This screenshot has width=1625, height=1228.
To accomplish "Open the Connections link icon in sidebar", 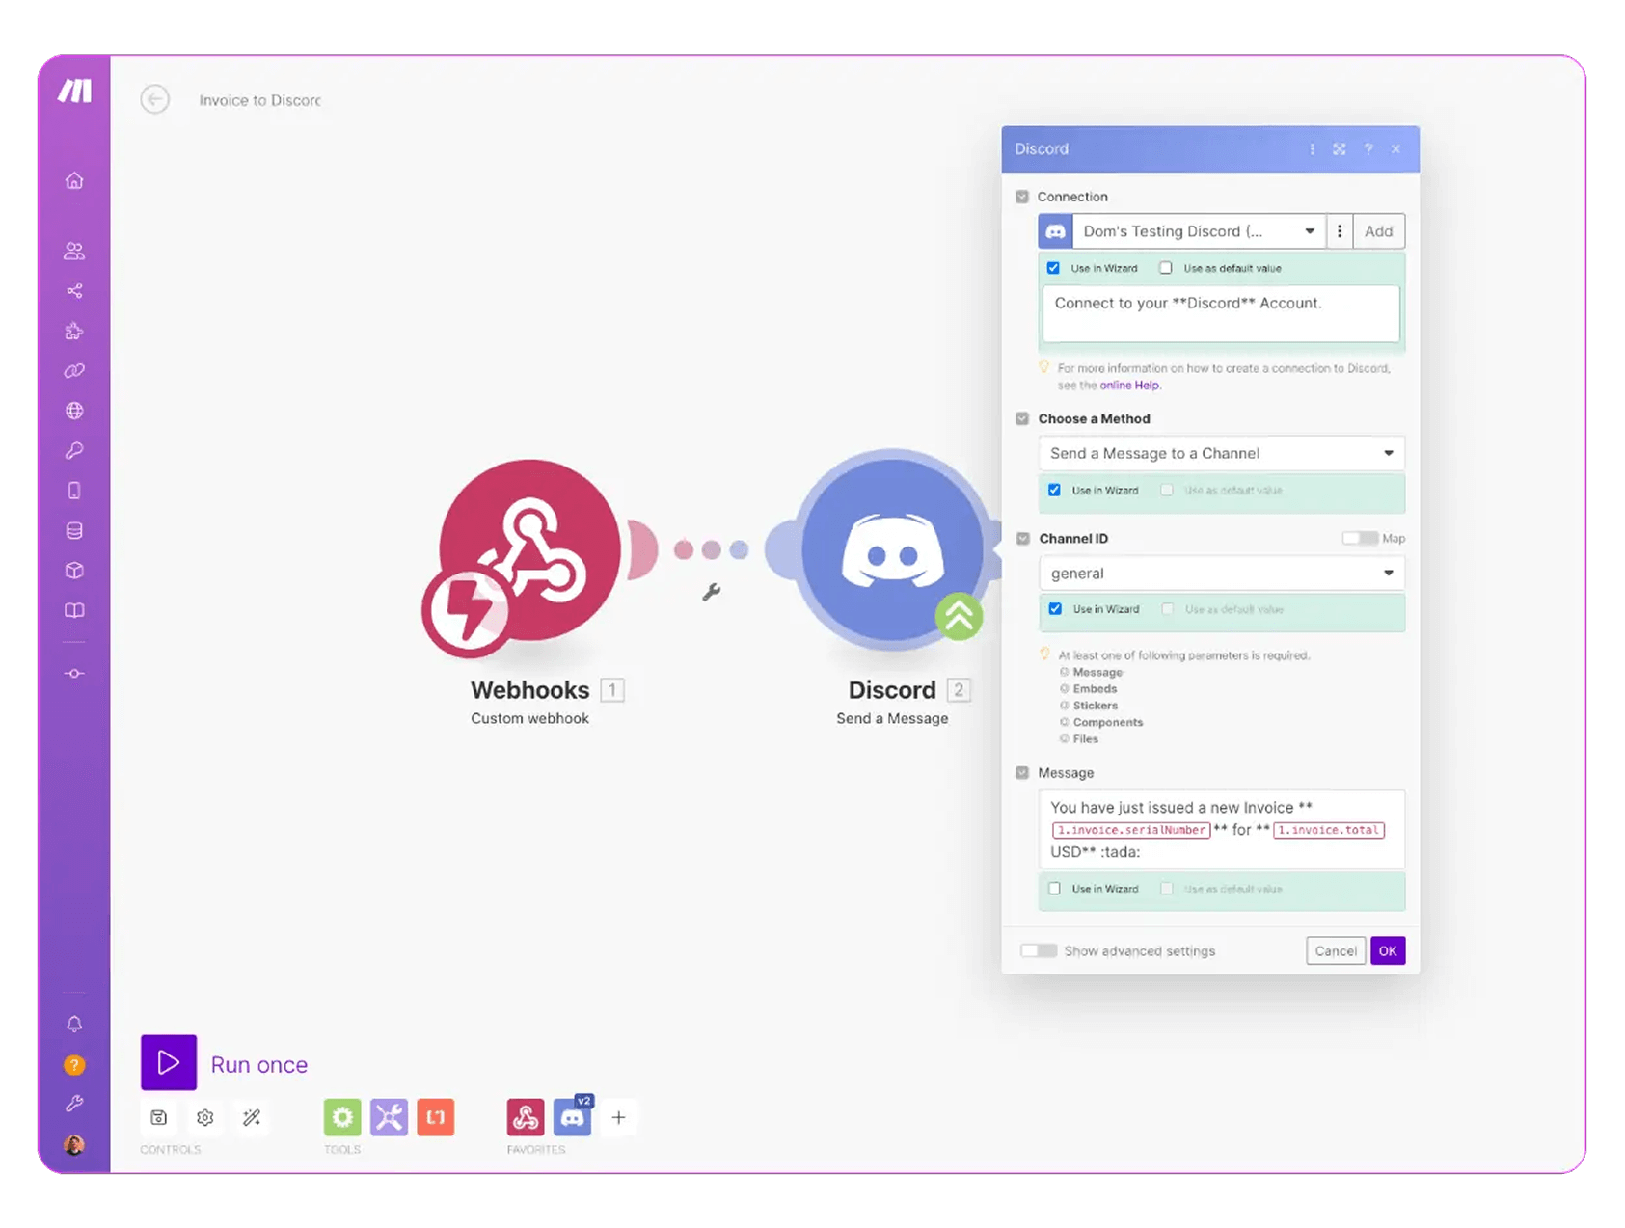I will click(x=74, y=370).
